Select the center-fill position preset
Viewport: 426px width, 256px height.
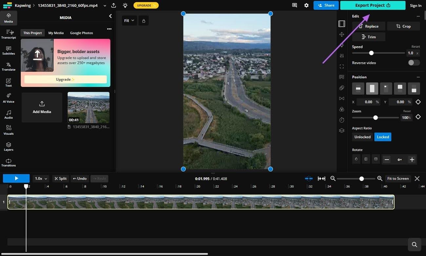click(372, 89)
